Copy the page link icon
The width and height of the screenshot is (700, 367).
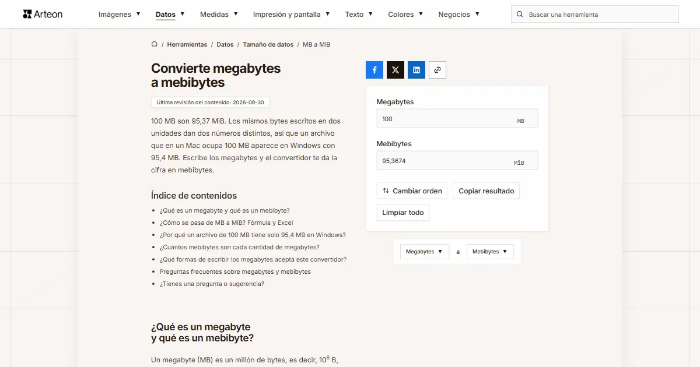pyautogui.click(x=437, y=70)
